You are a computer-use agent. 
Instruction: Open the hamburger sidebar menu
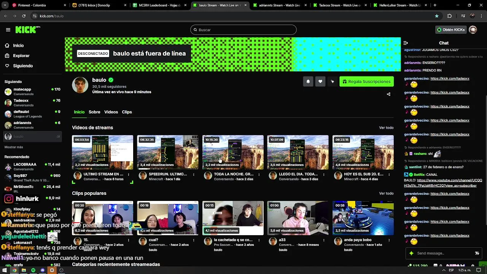pyautogui.click(x=8, y=30)
